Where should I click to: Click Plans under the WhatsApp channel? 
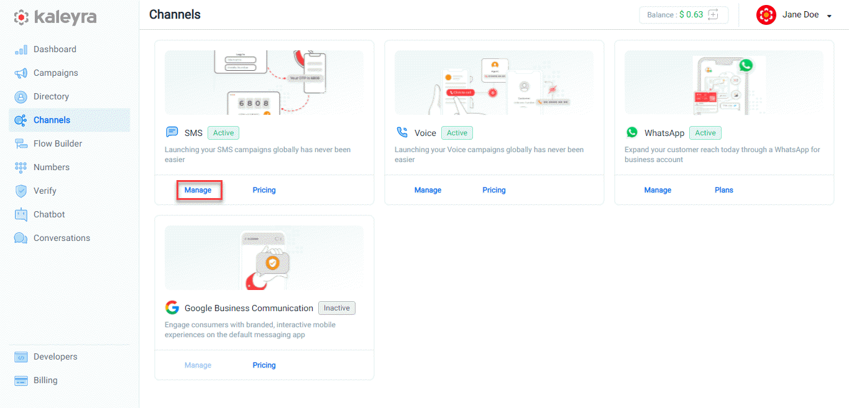pos(724,190)
